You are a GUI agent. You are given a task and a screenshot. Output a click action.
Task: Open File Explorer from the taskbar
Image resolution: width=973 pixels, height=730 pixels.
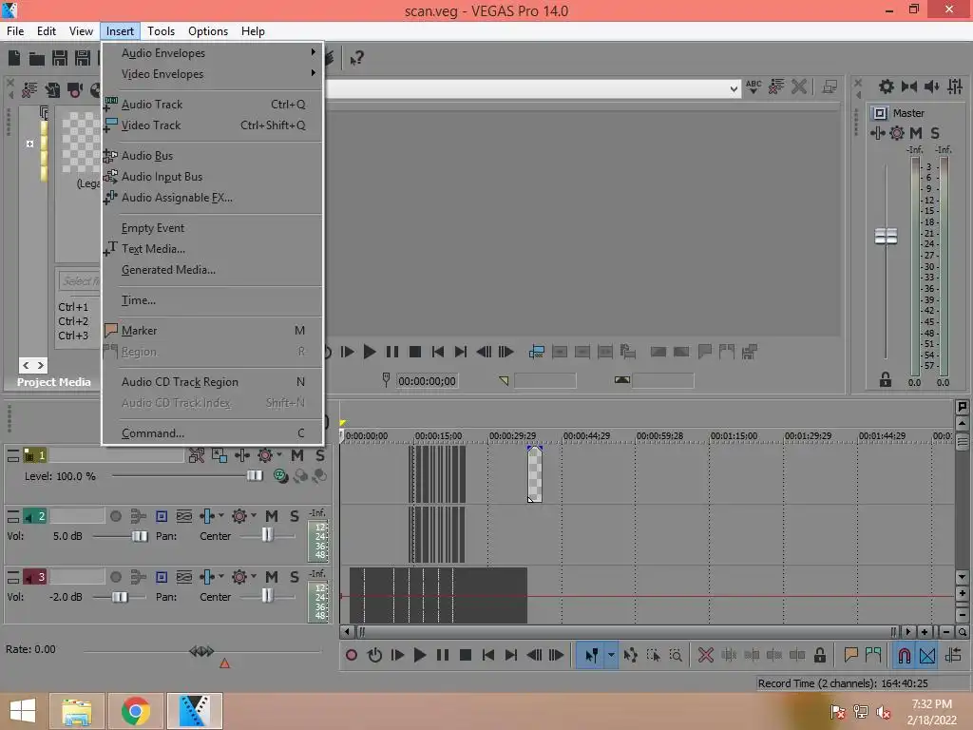coord(77,711)
